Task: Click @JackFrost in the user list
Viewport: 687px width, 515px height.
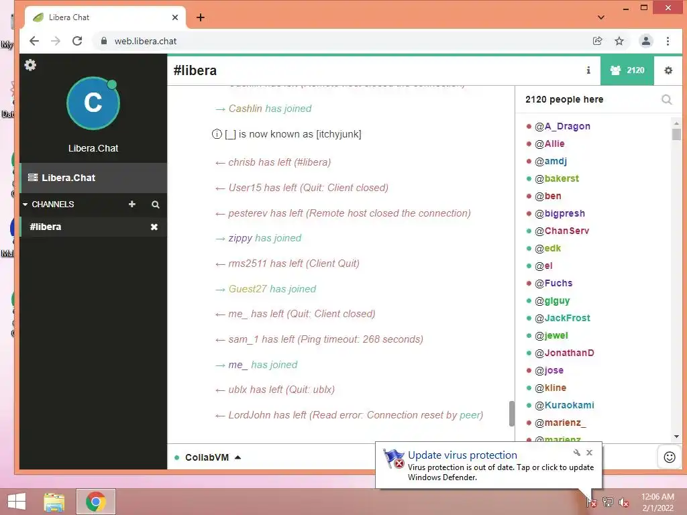Action: tap(562, 318)
